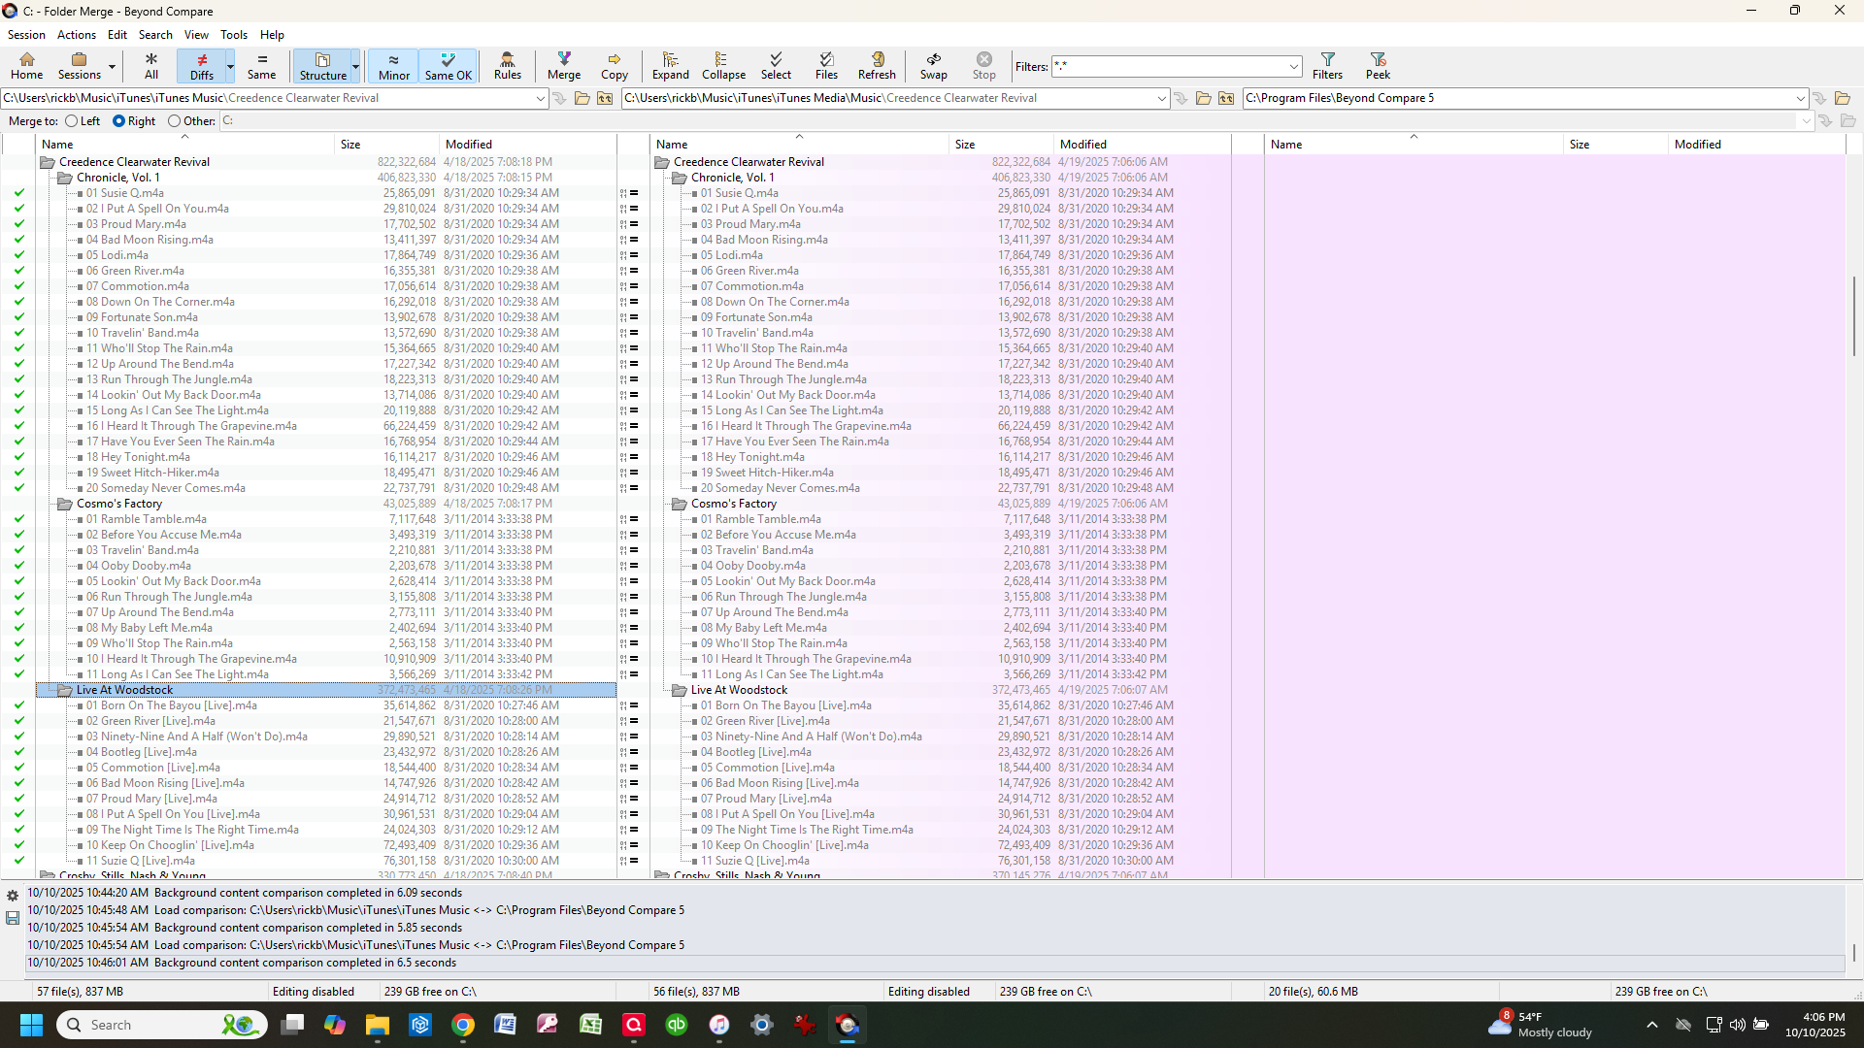Click the Refresh toolbar icon
This screenshot has height=1048, width=1864.
tap(876, 65)
